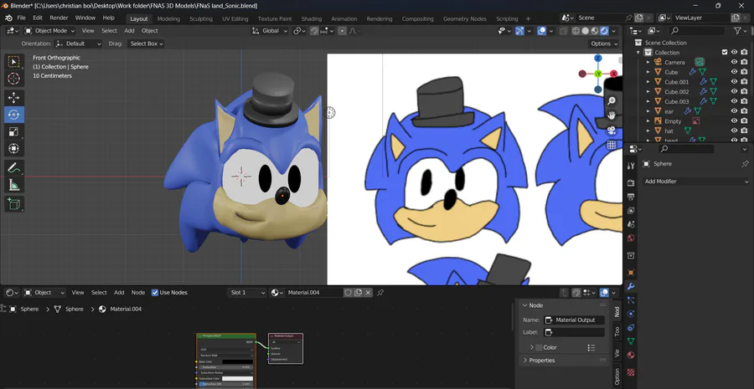
Task: Switch to Solid viewport shading
Action: (586, 31)
